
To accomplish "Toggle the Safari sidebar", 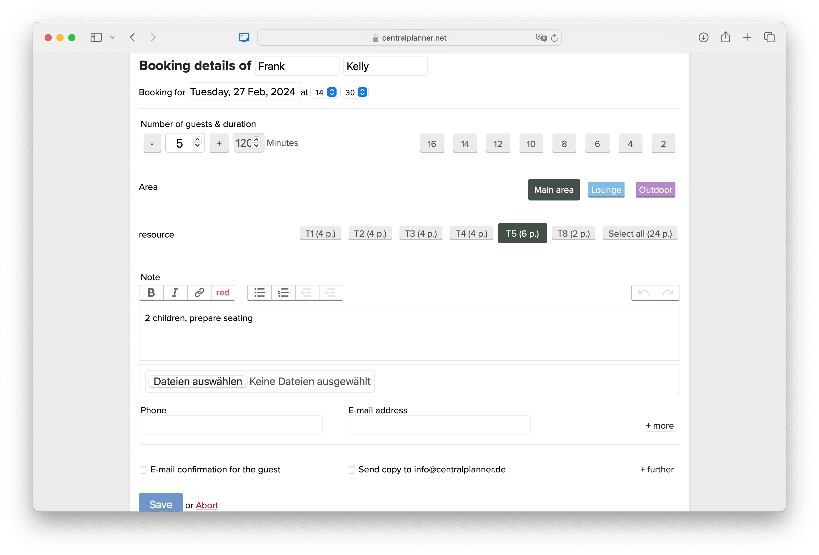I will tap(96, 37).
